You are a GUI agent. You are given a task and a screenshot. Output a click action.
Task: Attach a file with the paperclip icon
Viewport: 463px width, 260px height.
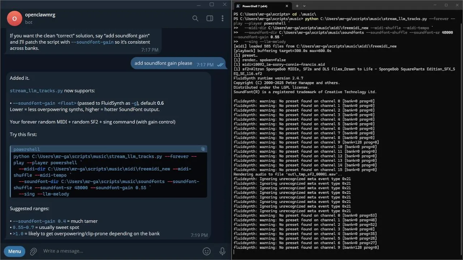33,251
